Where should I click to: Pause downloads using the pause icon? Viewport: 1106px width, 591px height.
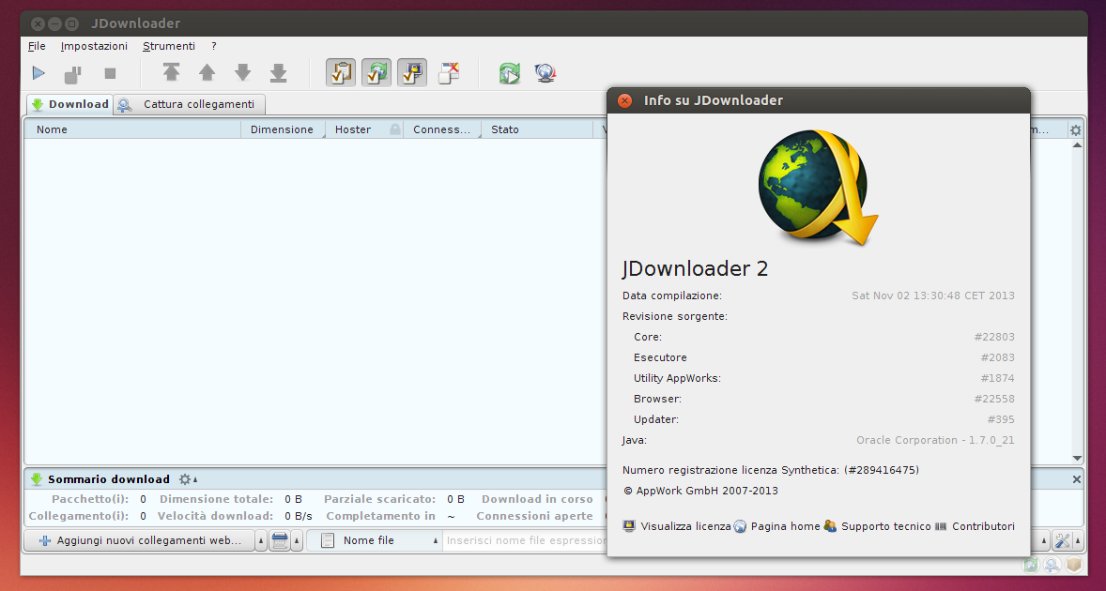[73, 73]
